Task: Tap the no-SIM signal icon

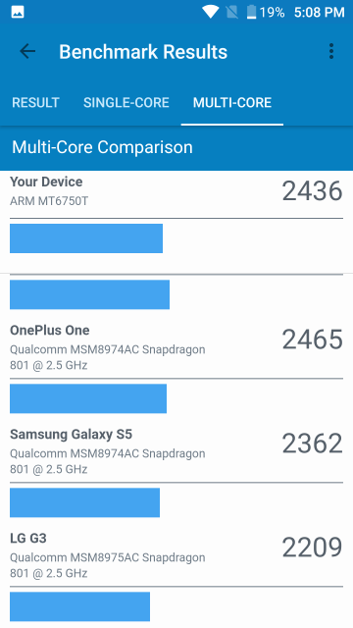Action: pyautogui.click(x=231, y=12)
